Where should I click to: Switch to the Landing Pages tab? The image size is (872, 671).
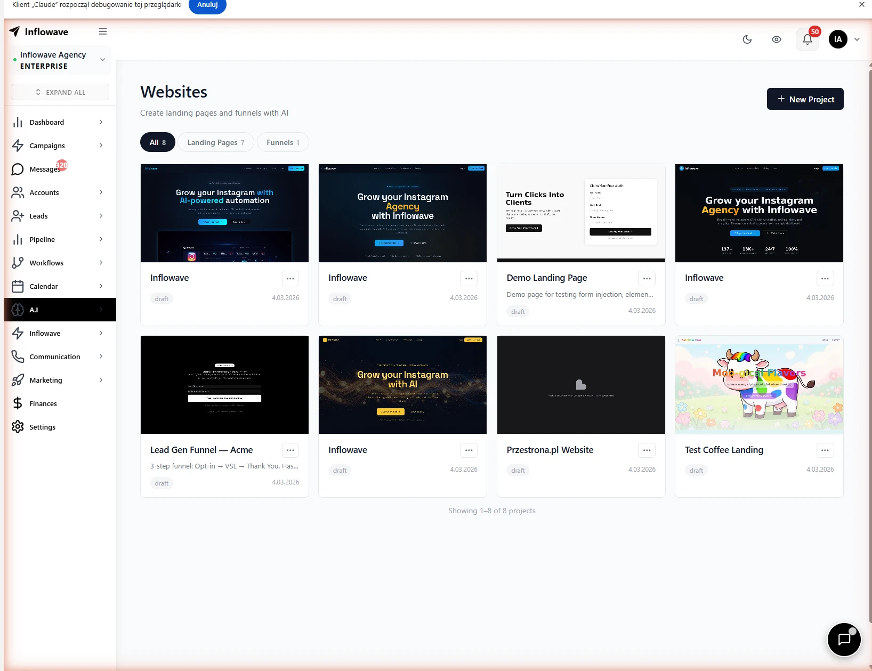pyautogui.click(x=216, y=142)
